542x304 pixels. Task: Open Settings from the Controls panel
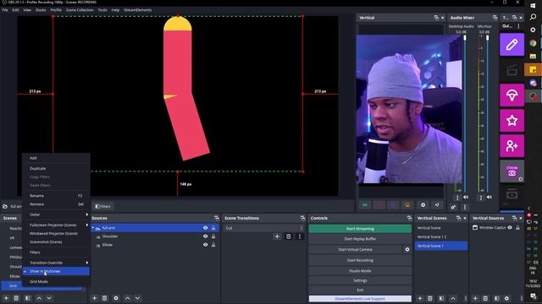pos(360,280)
